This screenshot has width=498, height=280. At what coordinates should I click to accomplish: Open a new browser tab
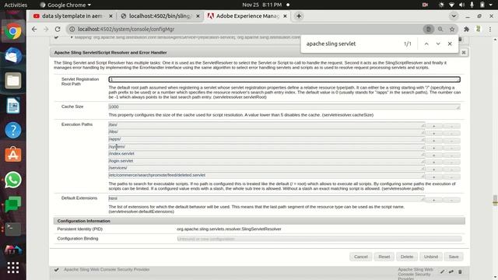click(x=299, y=16)
